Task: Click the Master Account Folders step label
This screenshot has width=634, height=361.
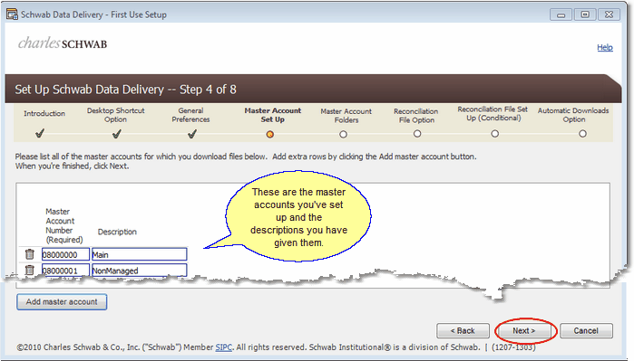Action: [346, 116]
